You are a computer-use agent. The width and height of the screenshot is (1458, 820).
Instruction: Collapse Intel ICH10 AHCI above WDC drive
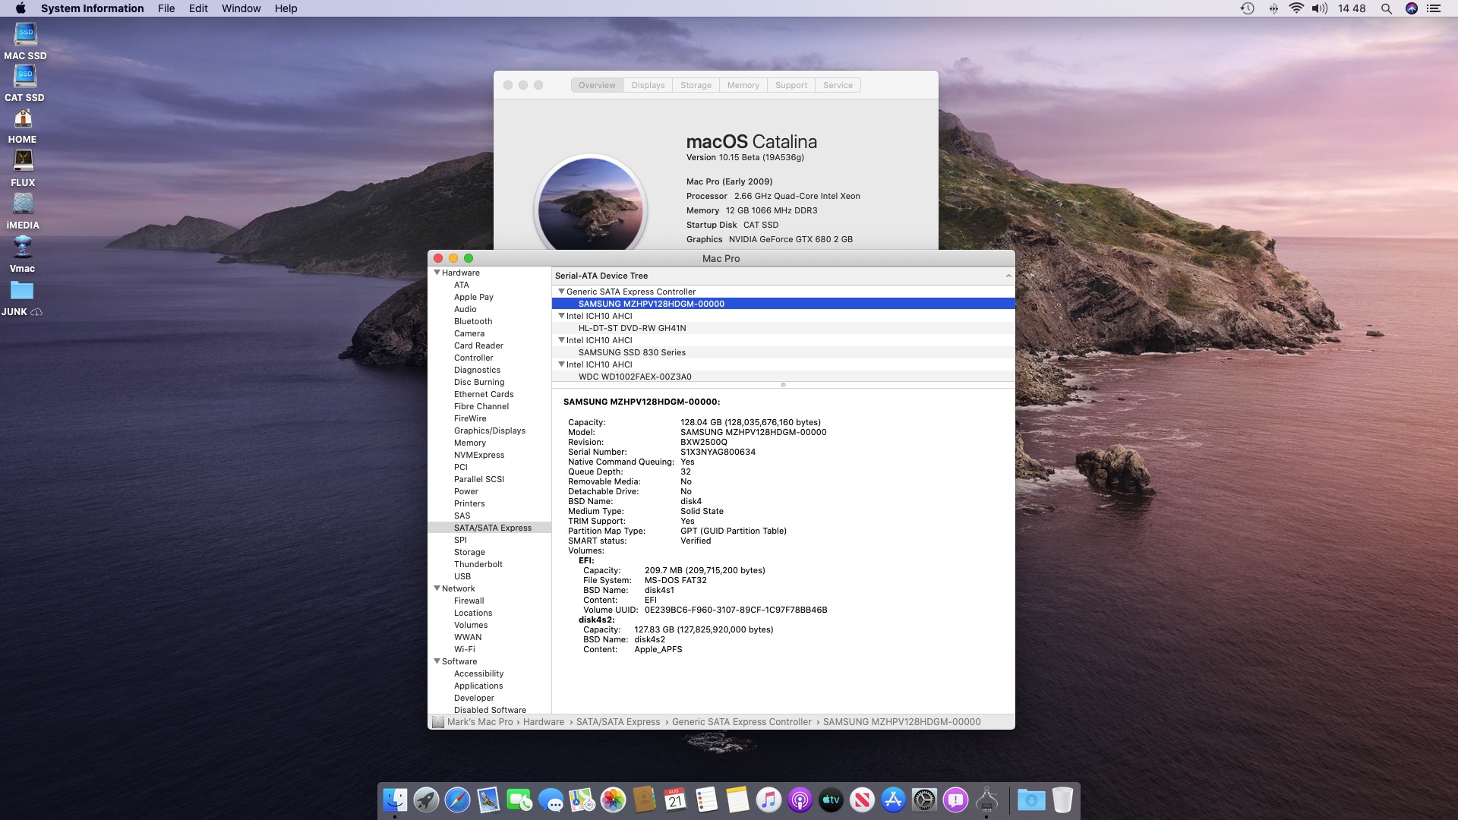(x=561, y=364)
